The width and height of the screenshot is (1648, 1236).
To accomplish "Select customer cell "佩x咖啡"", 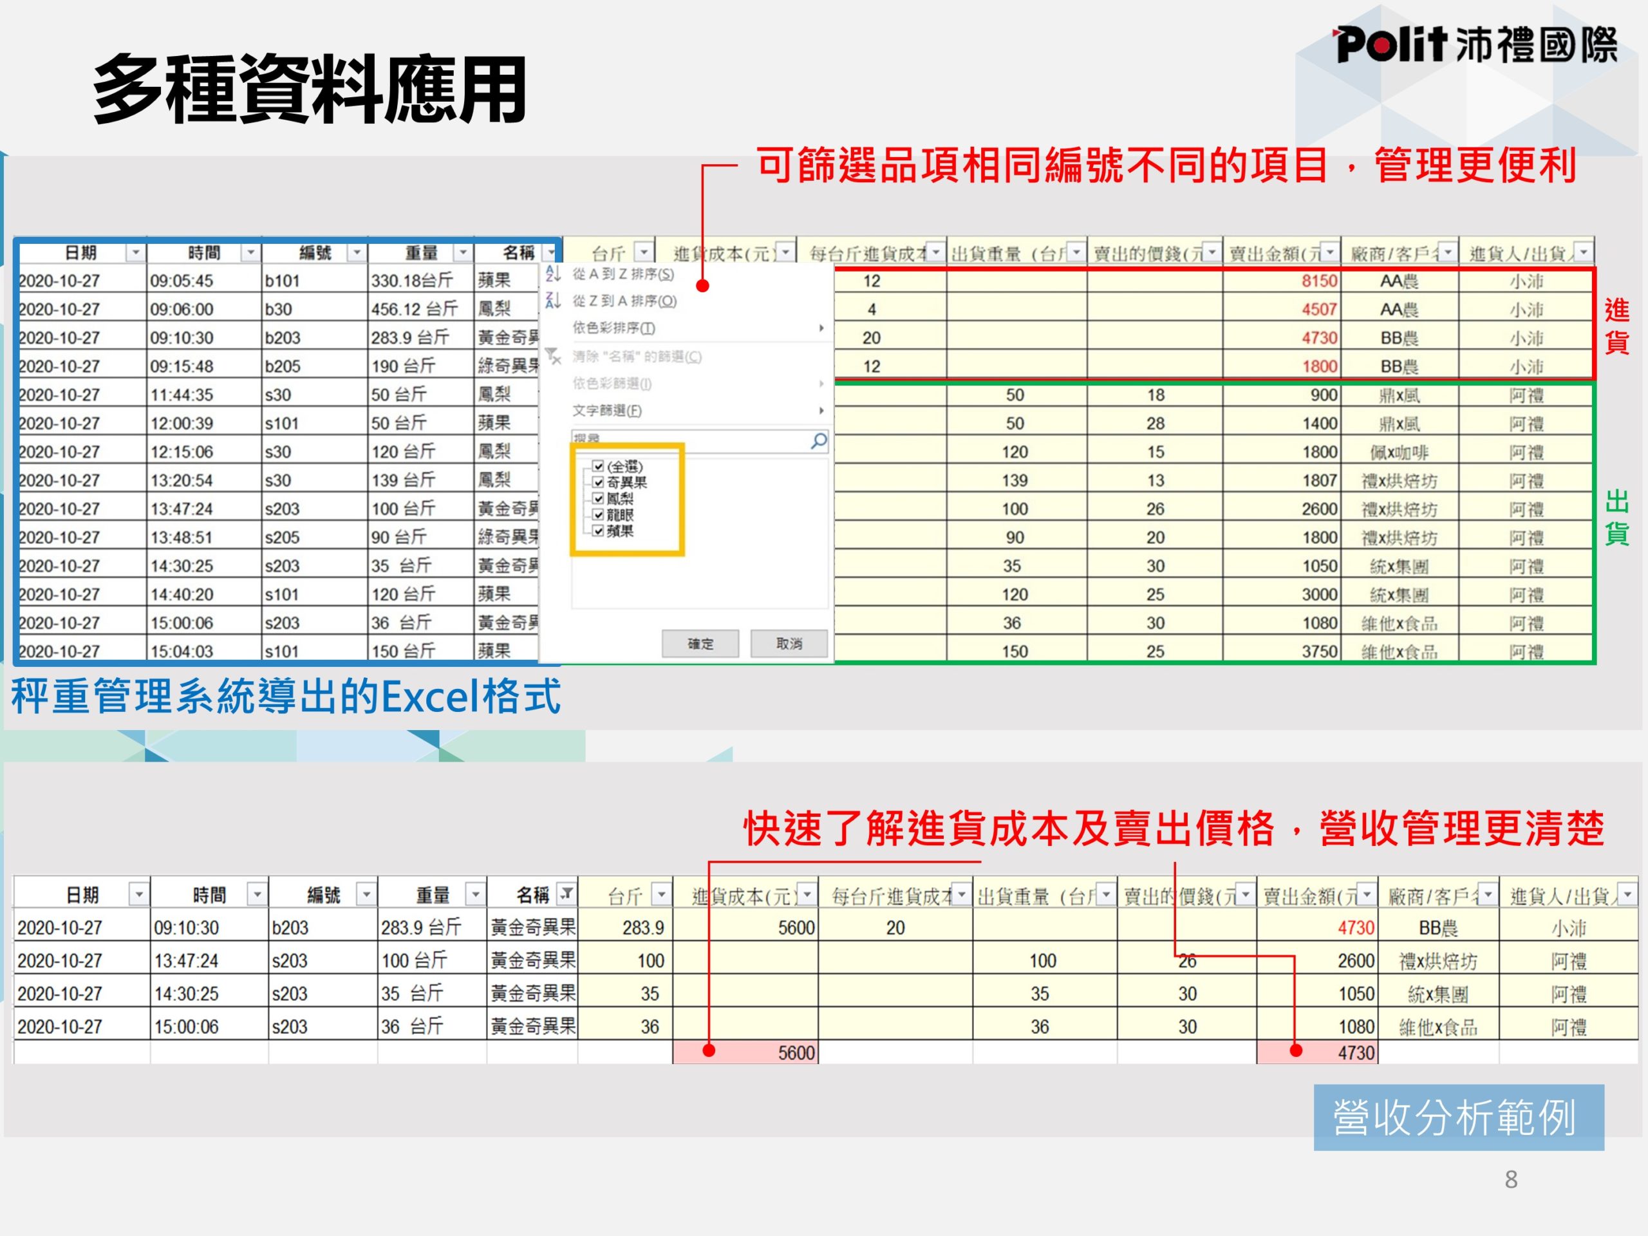I will [1399, 452].
